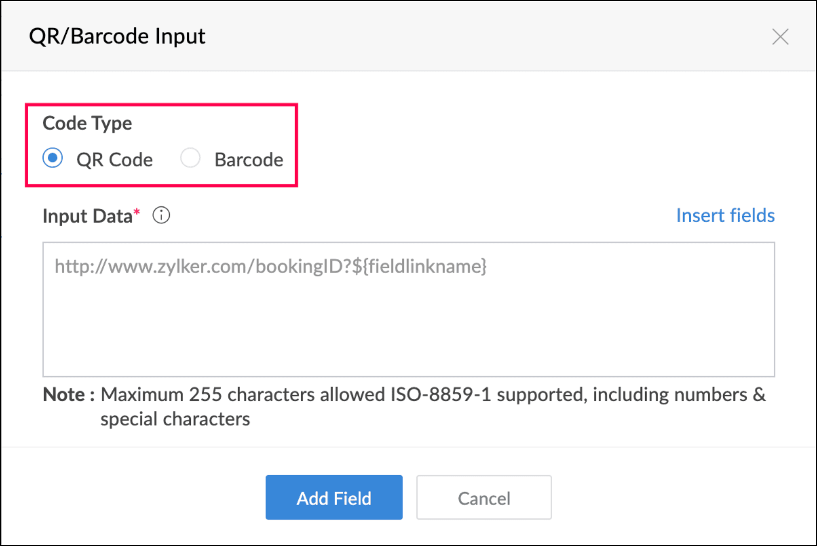
Task: Click the red required asterisk
Action: [x=137, y=212]
